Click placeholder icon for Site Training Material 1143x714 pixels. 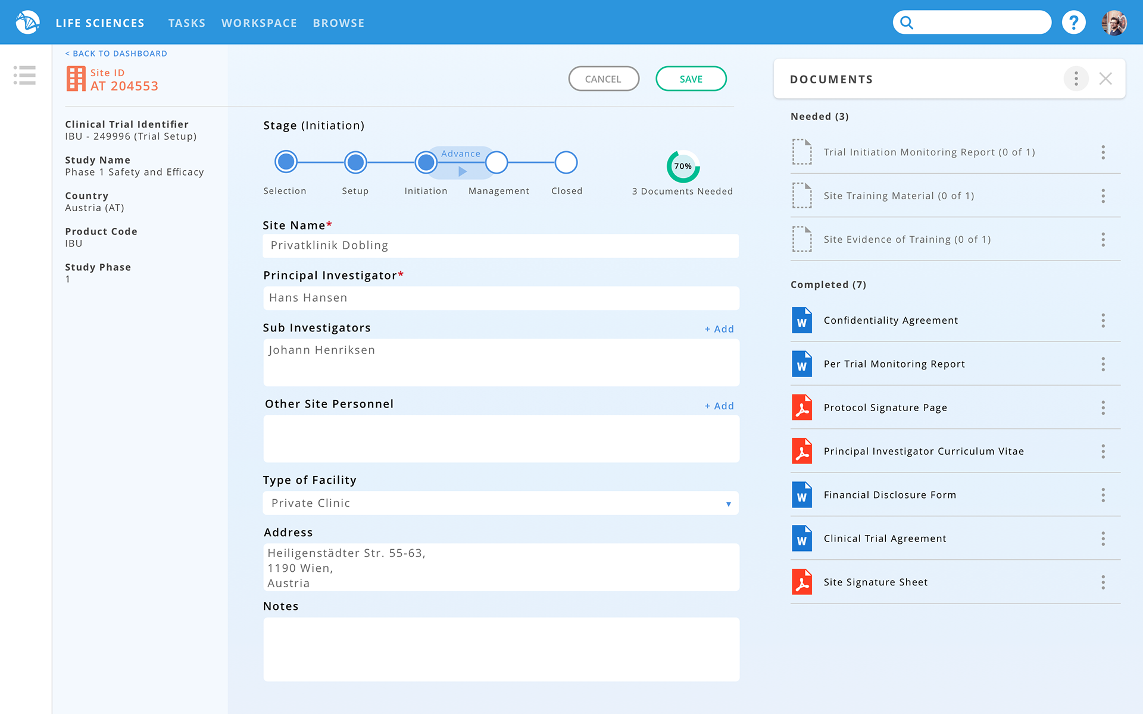802,196
